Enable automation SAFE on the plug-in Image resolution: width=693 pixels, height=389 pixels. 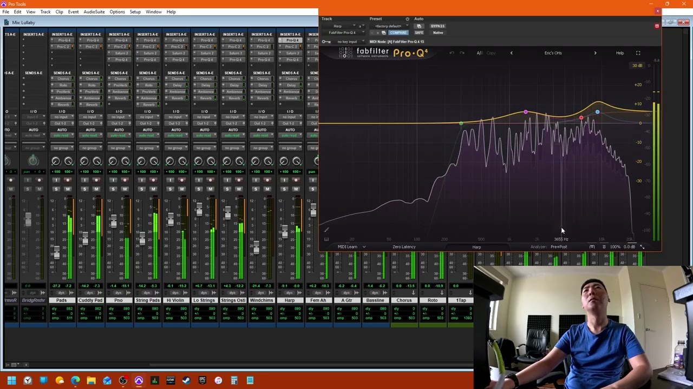419,33
